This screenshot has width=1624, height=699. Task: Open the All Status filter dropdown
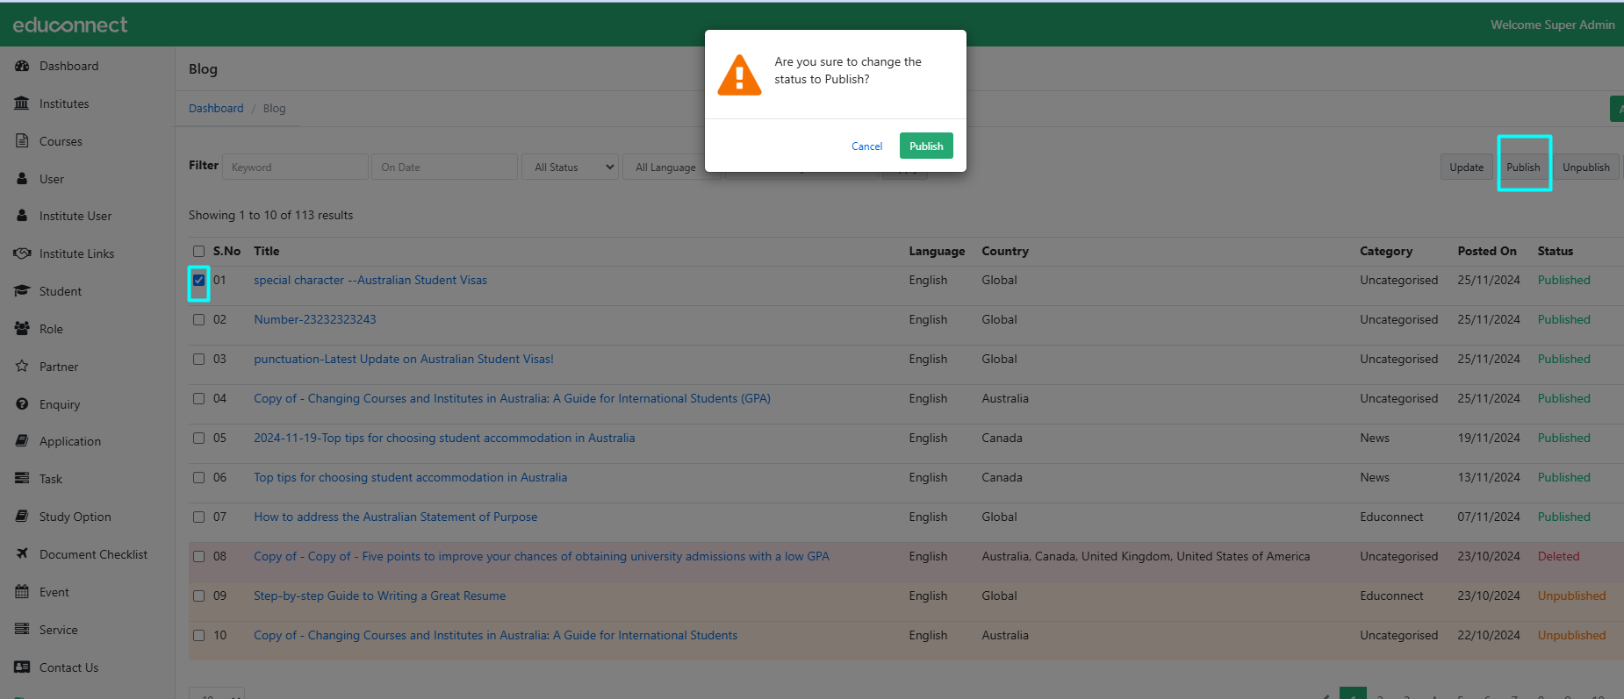(x=574, y=168)
